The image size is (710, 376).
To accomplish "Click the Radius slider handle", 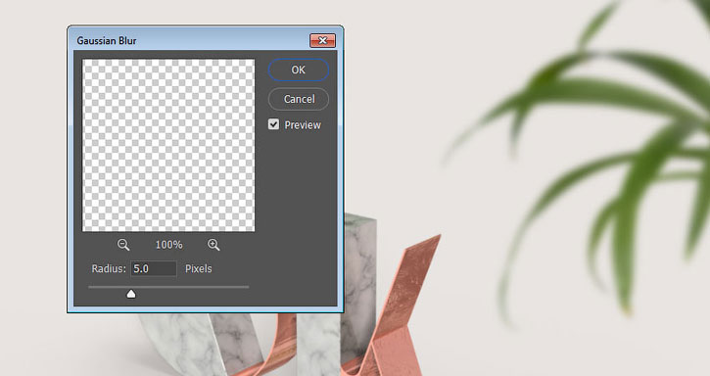I will 131,295.
